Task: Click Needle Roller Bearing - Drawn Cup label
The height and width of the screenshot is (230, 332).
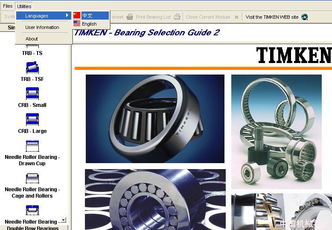Action: (x=32, y=160)
